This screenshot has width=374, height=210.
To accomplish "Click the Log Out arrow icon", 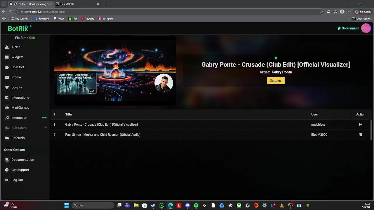I will click(x=7, y=180).
